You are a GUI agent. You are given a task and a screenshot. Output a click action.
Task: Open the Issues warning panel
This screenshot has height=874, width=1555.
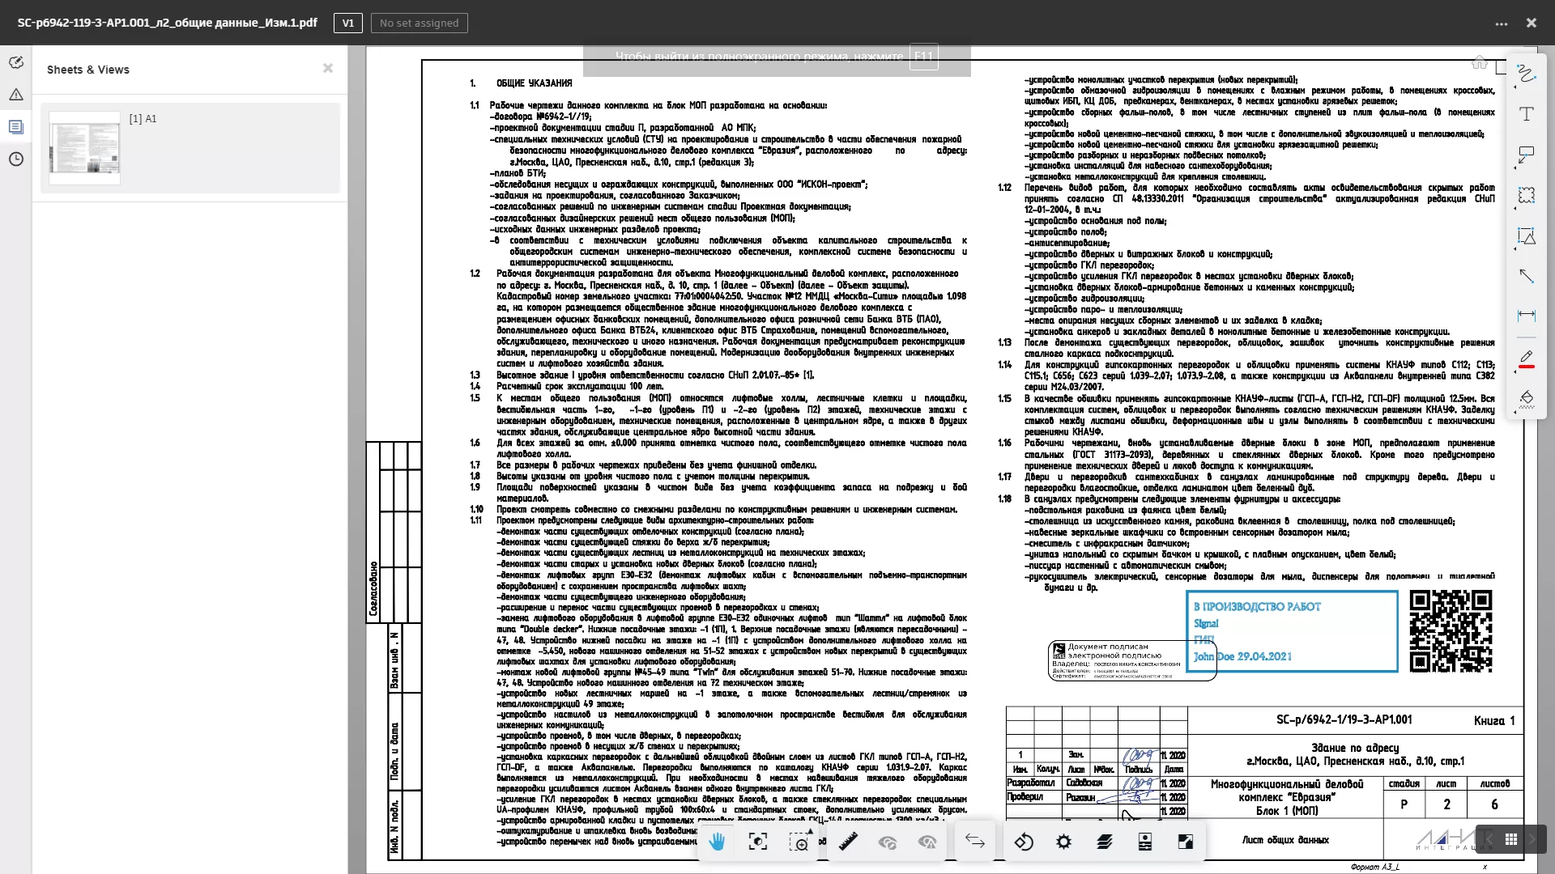pyautogui.click(x=16, y=95)
